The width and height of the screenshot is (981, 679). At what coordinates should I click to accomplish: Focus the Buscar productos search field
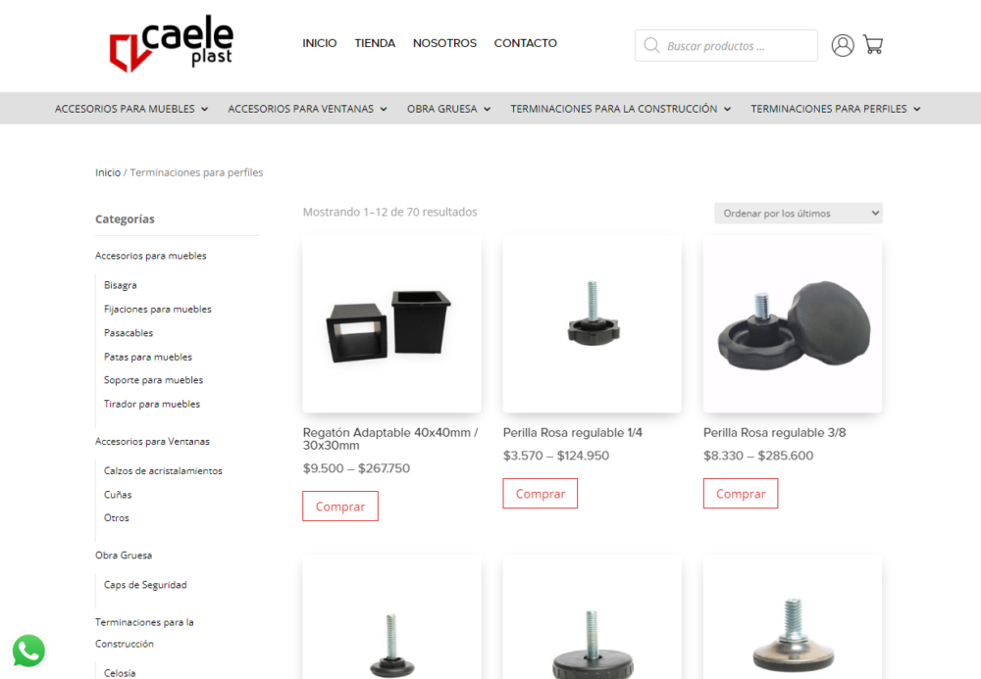coord(726,46)
